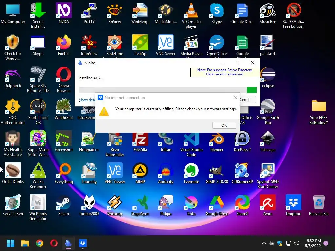This screenshot has height=251, width=335.
Task: Open the Steam desktop shortcut
Action: point(64,205)
